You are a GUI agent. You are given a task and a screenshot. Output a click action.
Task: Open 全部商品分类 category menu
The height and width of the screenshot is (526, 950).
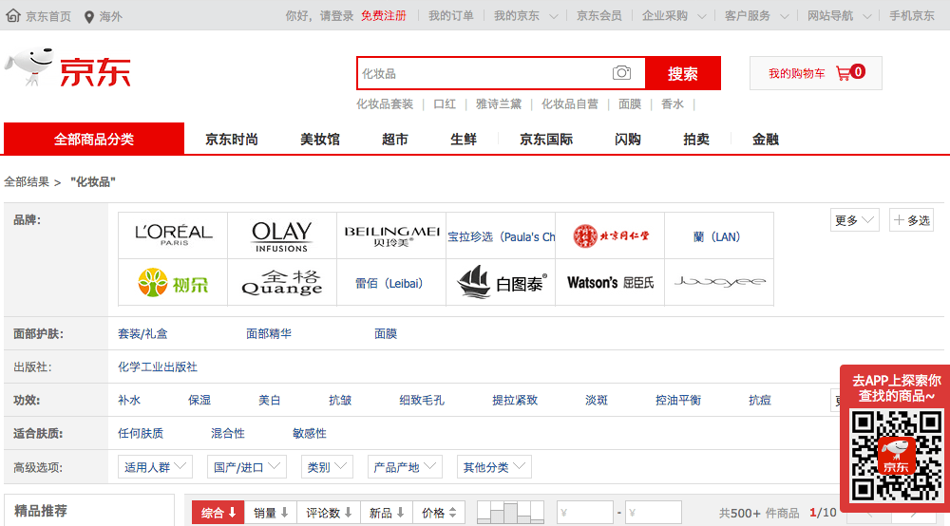click(x=94, y=139)
